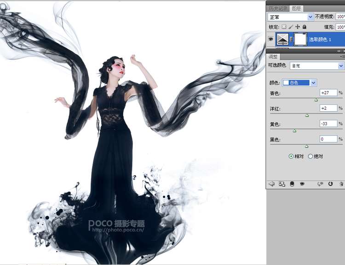Screen dimensions: 345x265
Task: Click the lock image pixels brush icon
Action: (x=290, y=27)
